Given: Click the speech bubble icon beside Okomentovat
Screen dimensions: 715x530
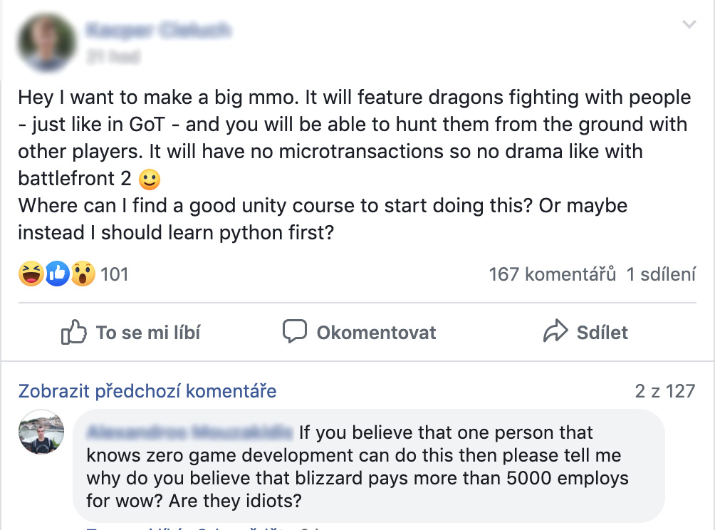Looking at the screenshot, I should click(x=295, y=331).
